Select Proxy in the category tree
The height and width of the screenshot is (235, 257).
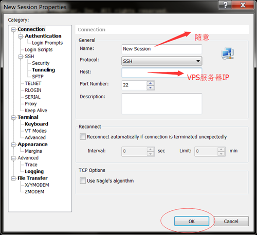click(31, 104)
